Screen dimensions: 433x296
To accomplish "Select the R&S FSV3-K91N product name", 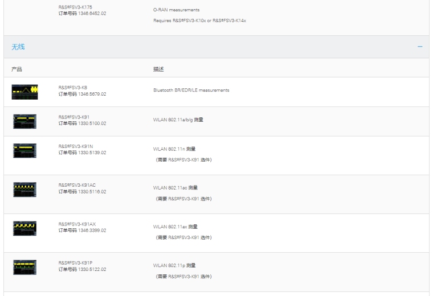I will coord(75,146).
